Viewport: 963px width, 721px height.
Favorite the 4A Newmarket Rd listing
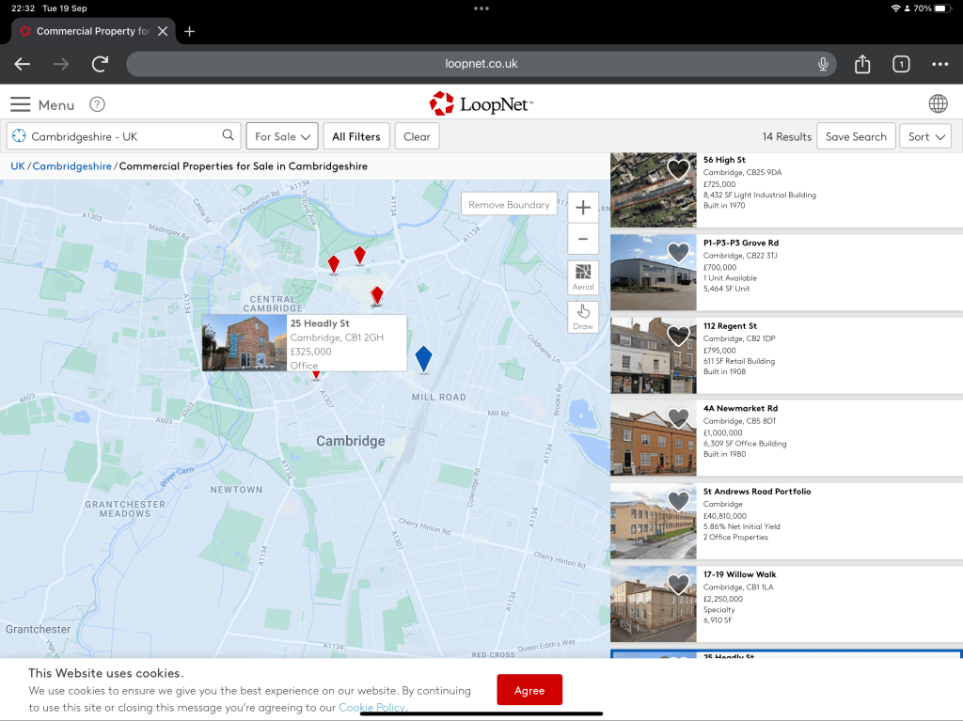[678, 417]
